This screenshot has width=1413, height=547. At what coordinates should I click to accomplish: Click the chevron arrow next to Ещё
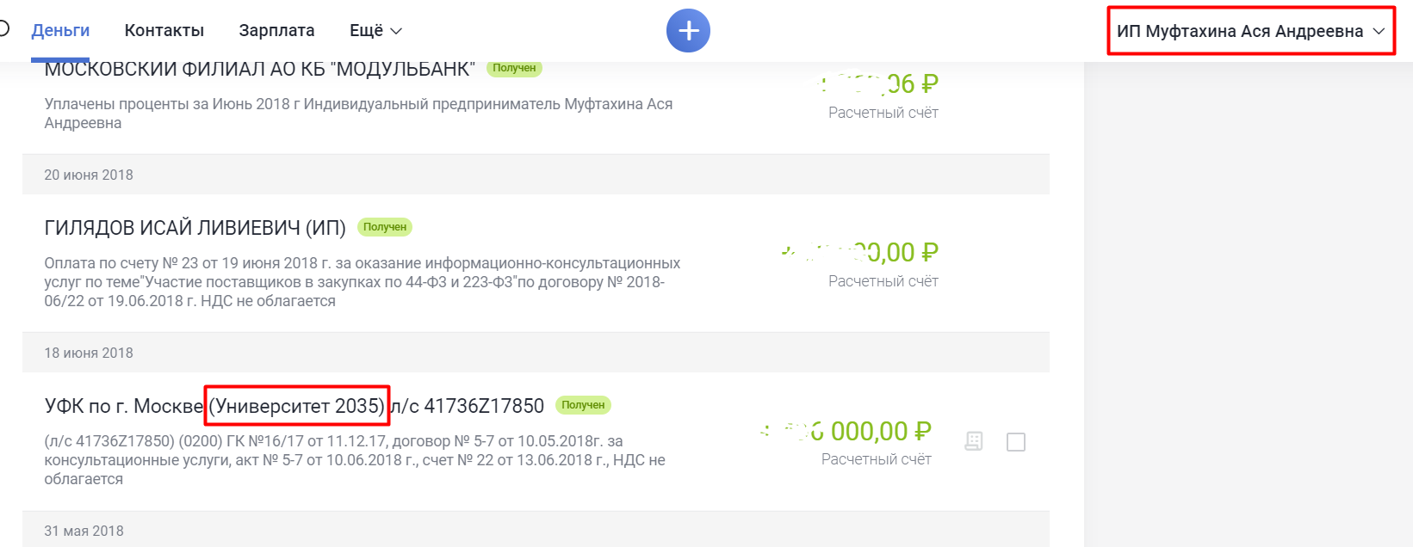pyautogui.click(x=397, y=31)
